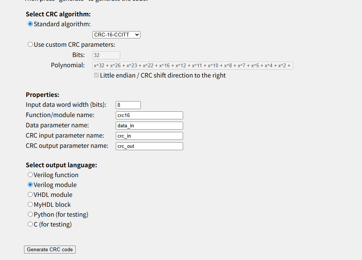Viewport: 362px width, 260px height.
Task: Open the CRC-16-CCITT algorithm dropdown
Action: point(116,35)
